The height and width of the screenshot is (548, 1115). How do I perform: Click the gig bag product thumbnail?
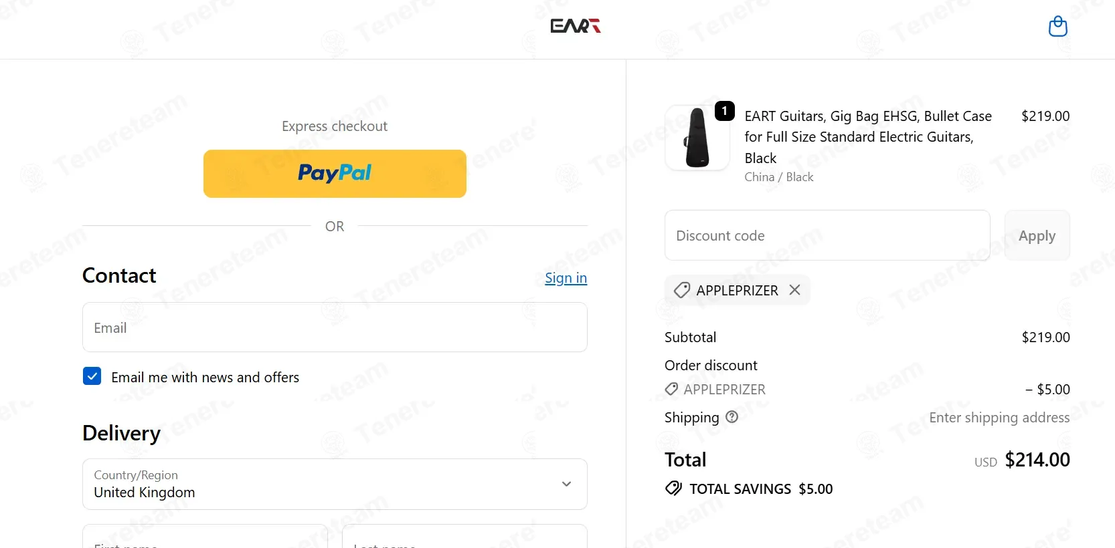pos(697,138)
